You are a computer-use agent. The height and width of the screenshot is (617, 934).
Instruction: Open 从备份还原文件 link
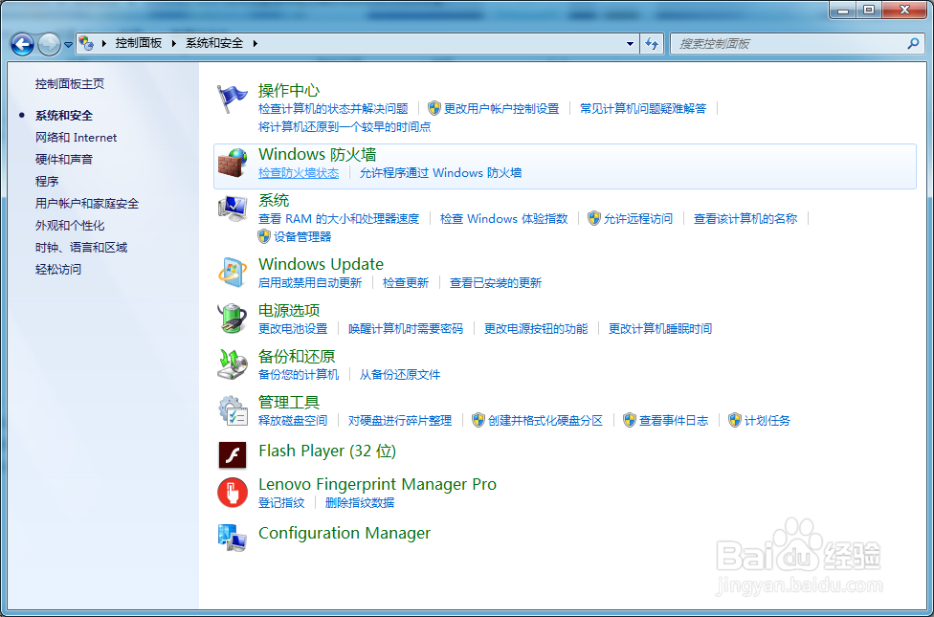400,375
